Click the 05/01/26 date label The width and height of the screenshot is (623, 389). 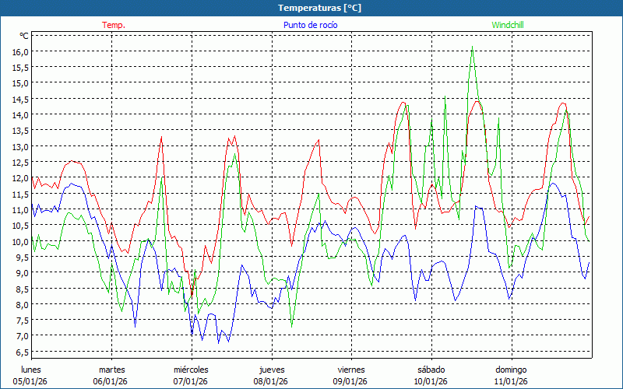[x=31, y=381]
